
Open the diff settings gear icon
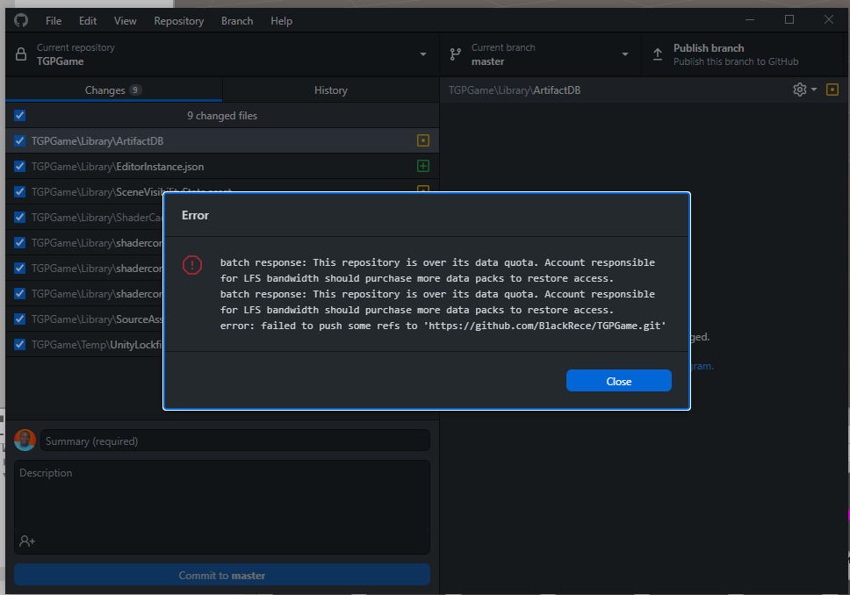coord(800,90)
